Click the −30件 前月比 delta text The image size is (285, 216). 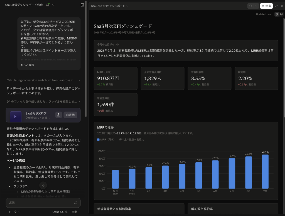[x=105, y=111]
